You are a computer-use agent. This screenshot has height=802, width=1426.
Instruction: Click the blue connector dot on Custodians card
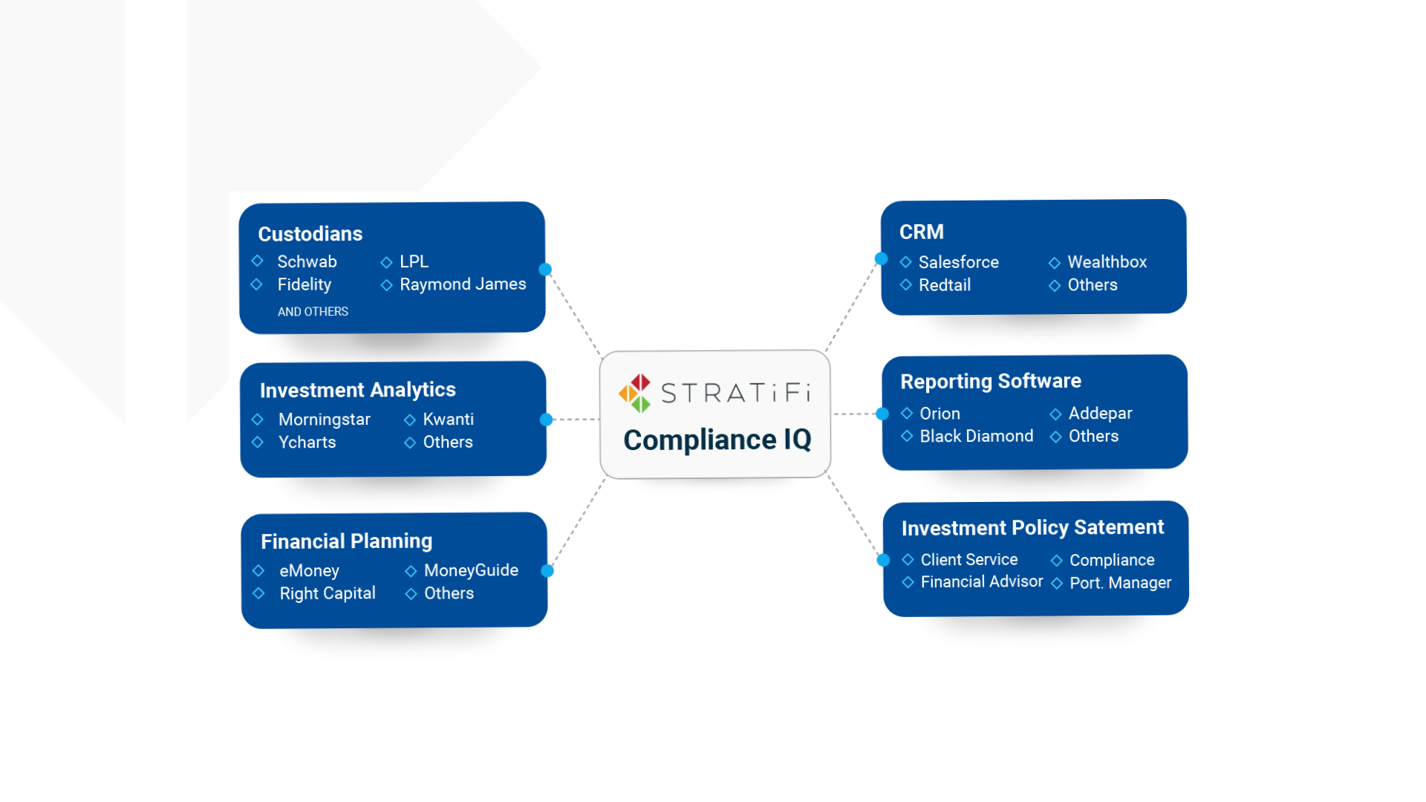tap(545, 270)
